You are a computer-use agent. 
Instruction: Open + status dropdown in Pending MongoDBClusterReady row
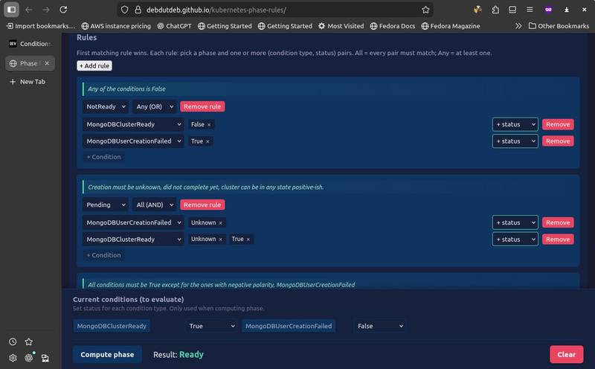pos(515,240)
